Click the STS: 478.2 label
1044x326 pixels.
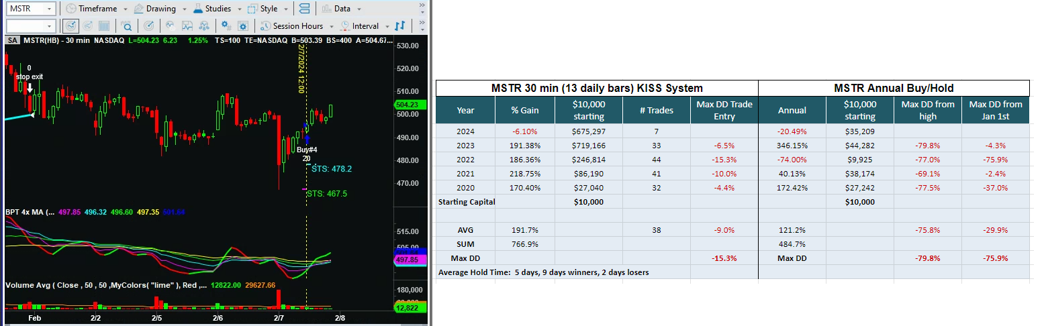tap(332, 169)
